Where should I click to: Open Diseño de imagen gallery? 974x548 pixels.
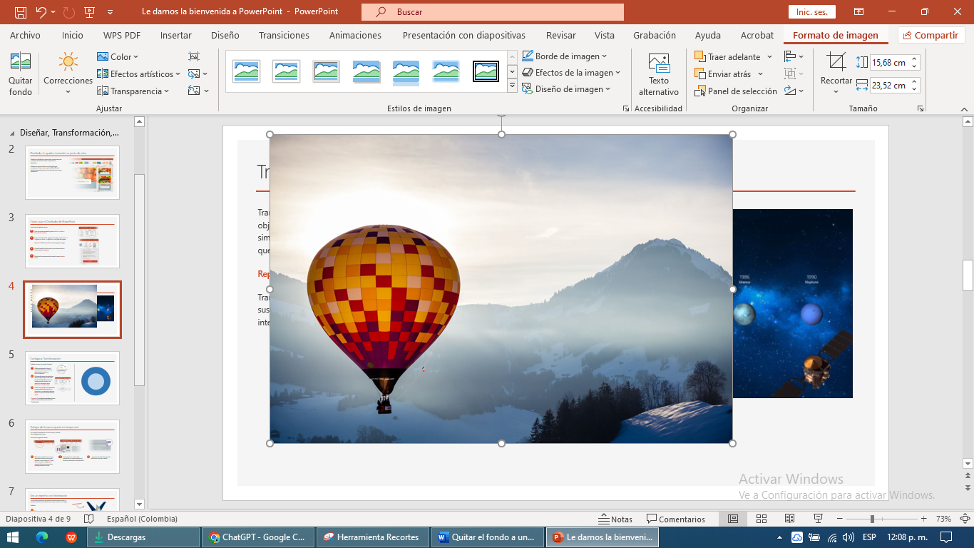point(566,88)
